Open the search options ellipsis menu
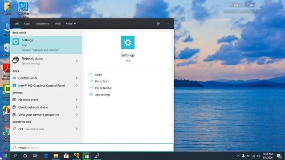 (167, 24)
